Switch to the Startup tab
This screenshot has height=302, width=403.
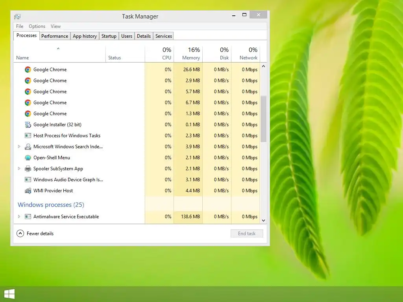point(109,36)
